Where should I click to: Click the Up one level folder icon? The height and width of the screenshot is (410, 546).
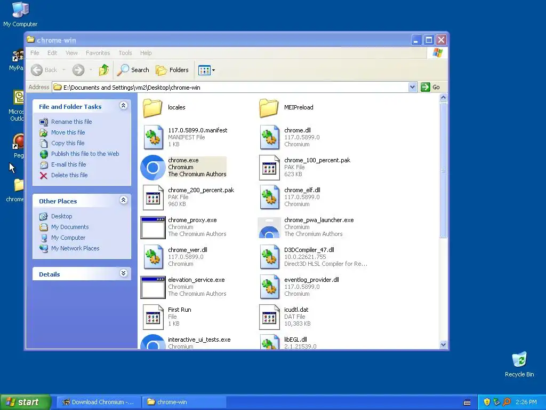coord(104,70)
